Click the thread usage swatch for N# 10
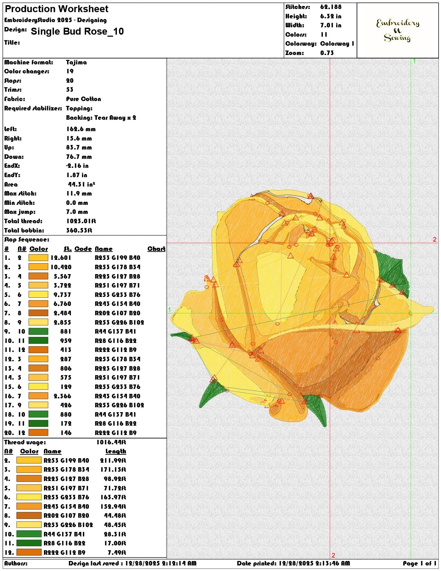The image size is (441, 571). [x=29, y=534]
